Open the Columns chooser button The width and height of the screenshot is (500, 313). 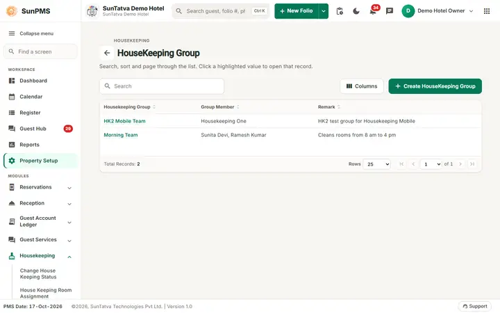pos(362,86)
